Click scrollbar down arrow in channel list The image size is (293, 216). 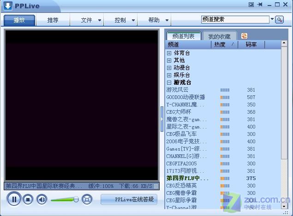point(284,206)
